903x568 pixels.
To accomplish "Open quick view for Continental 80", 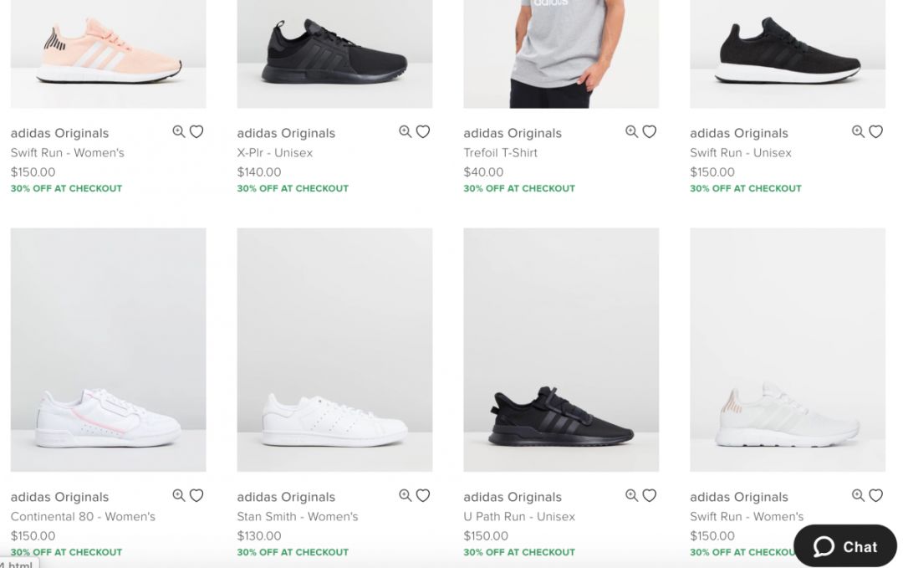I will pyautogui.click(x=178, y=495).
